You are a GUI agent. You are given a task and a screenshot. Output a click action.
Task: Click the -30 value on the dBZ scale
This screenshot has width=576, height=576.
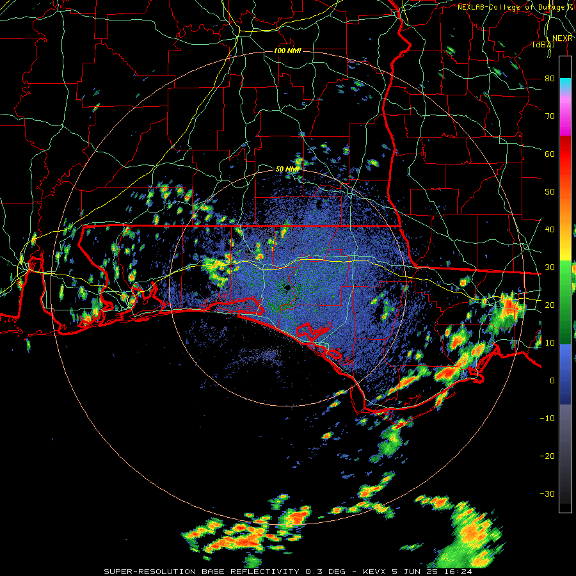547,493
